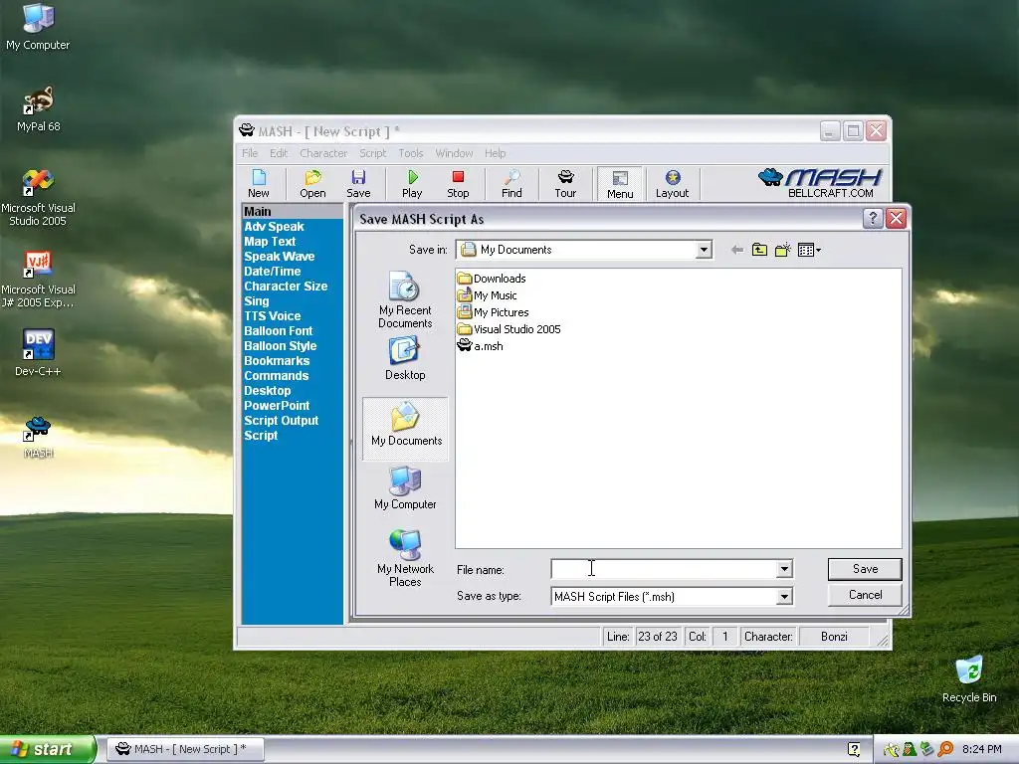
Task: Select My Documents in the places bar
Action: (406, 429)
